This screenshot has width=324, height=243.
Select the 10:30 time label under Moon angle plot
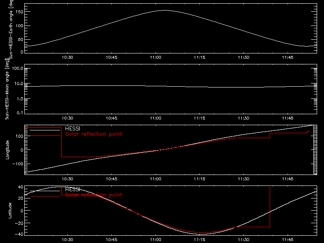coord(68,118)
